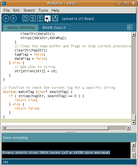Click the 'Binary sketch size' console line
This screenshot has width=138, height=166.
(x=56, y=152)
